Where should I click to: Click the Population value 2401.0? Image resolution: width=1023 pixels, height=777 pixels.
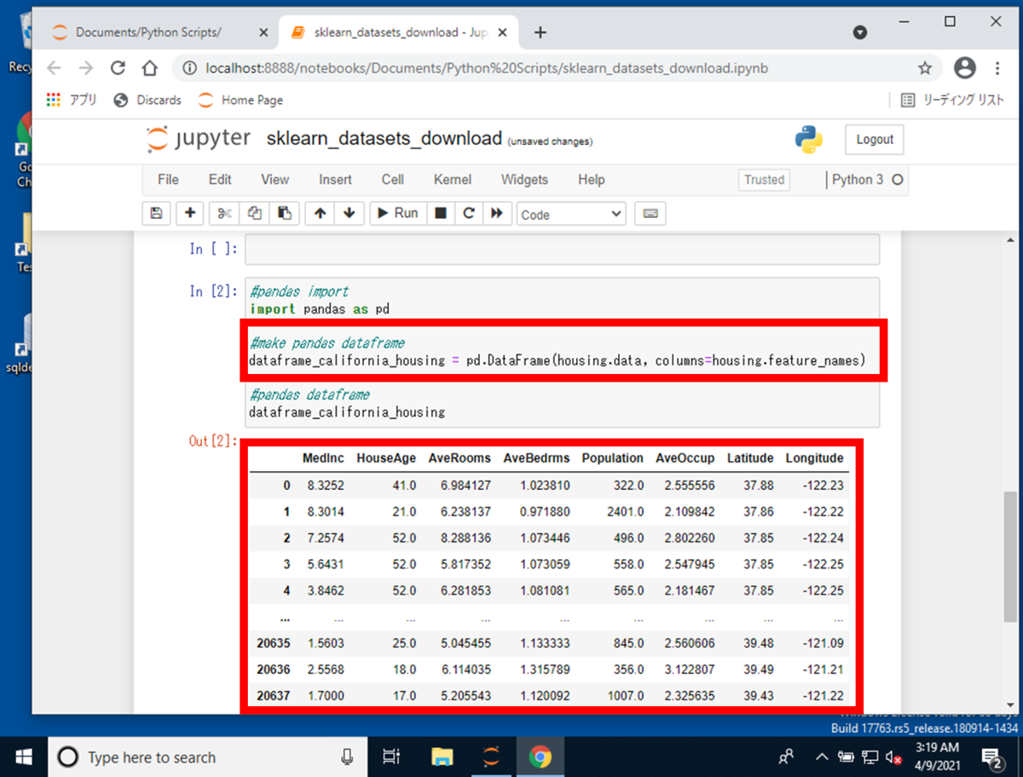tap(625, 512)
